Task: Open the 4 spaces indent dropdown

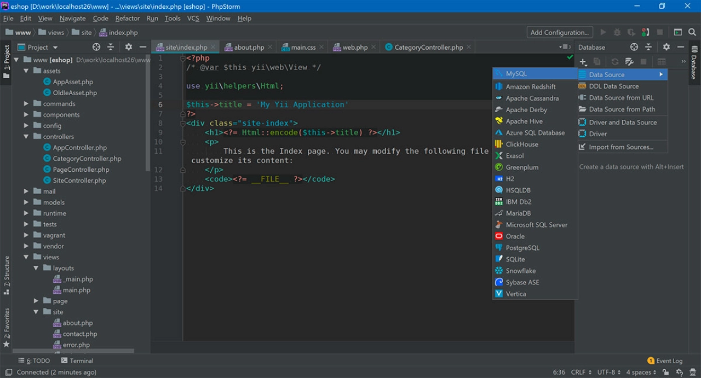Action: click(x=641, y=372)
